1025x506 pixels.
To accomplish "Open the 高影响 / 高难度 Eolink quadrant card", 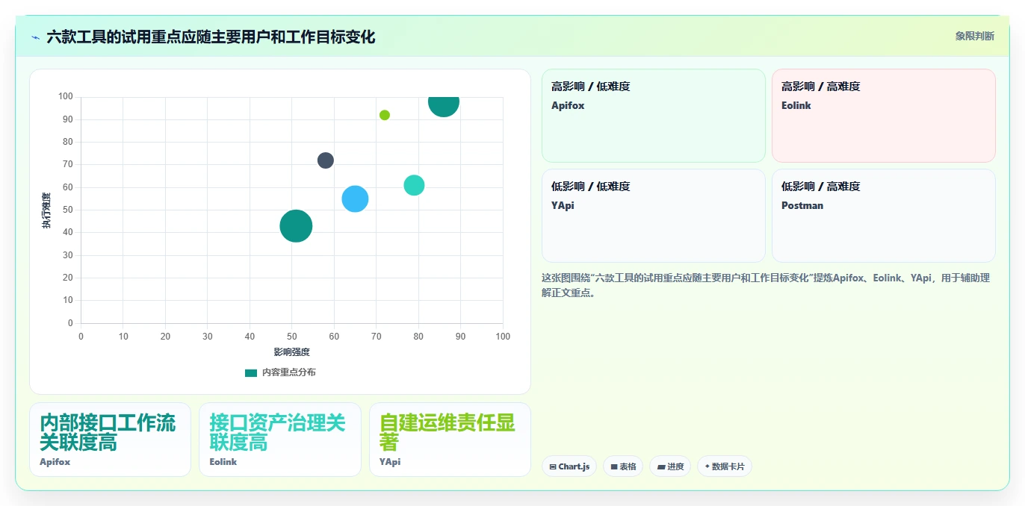I will point(884,116).
